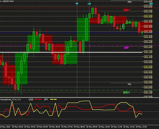Click the 18 May 10:45 time label
This screenshot has height=129, width=159.
(104, 127)
